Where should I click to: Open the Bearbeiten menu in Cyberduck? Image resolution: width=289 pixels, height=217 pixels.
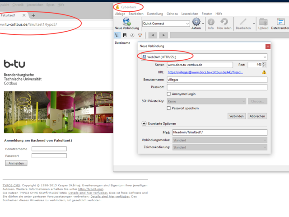coord(136,14)
